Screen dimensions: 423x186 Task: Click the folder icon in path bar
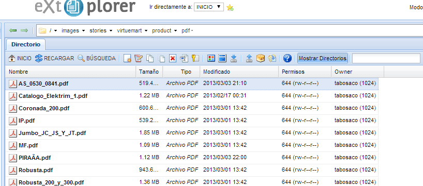[42, 30]
